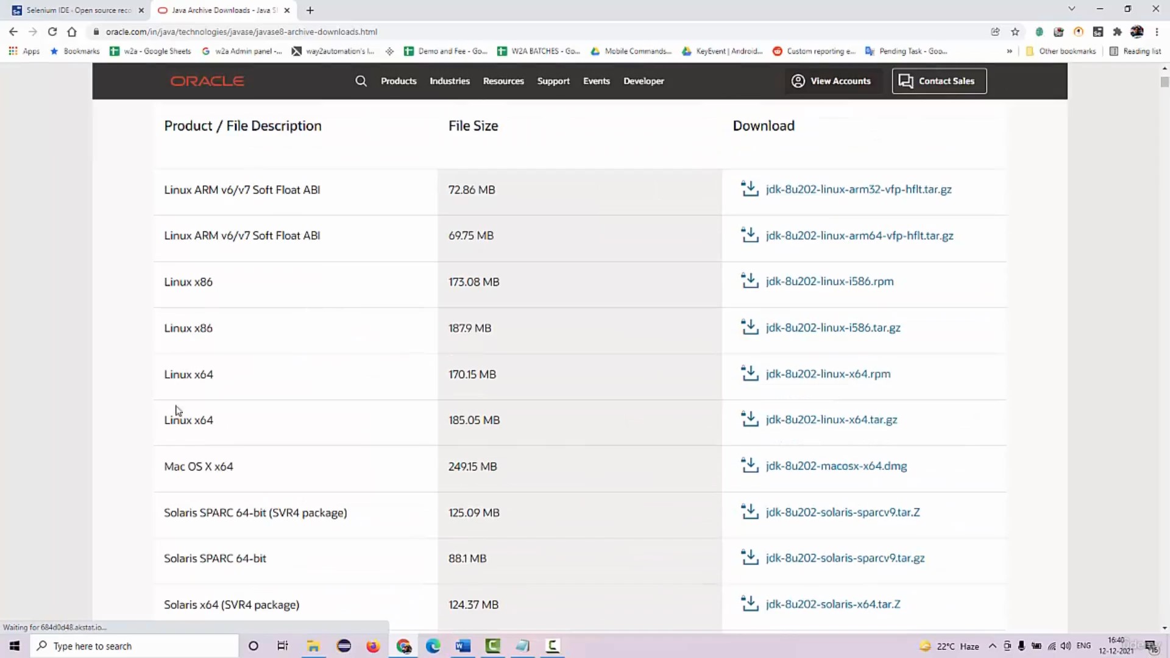Show hidden system tray icons
The height and width of the screenshot is (658, 1170).
pyautogui.click(x=992, y=646)
